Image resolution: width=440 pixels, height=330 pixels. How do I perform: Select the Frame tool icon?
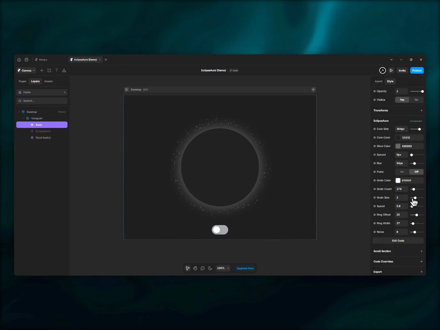[x=49, y=70]
